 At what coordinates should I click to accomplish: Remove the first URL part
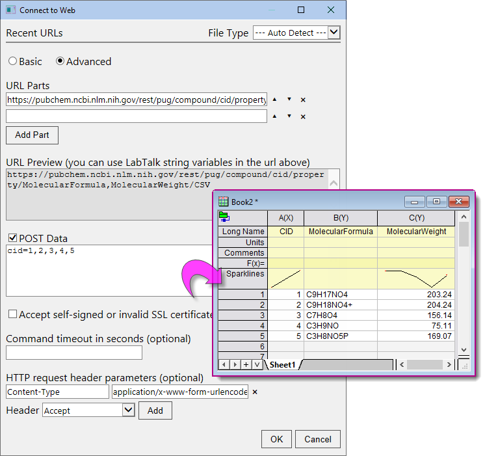[303, 100]
